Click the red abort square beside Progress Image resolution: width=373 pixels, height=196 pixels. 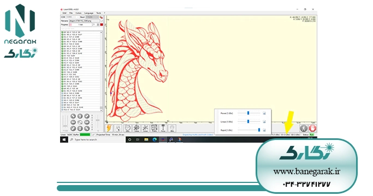coord(102,24)
